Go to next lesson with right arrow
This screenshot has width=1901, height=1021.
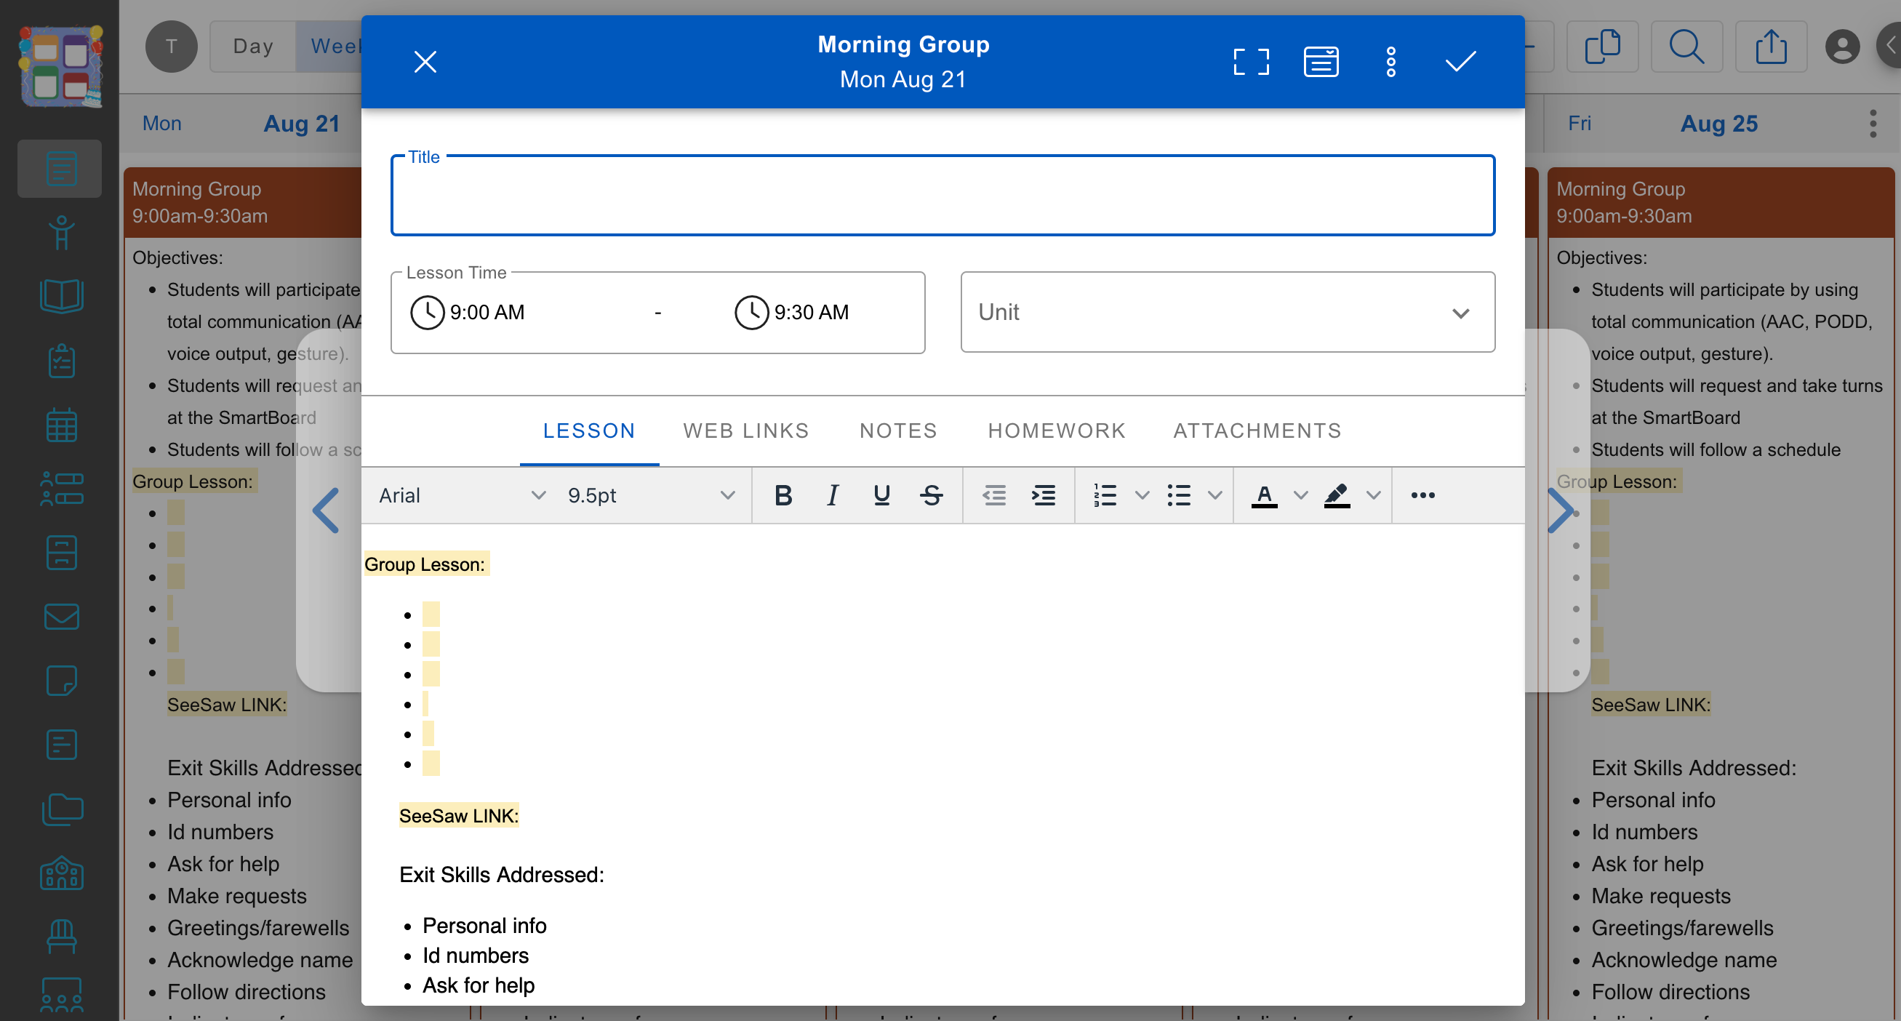(x=1559, y=511)
